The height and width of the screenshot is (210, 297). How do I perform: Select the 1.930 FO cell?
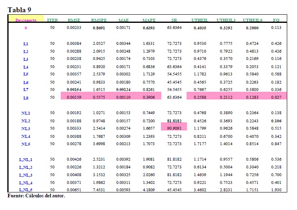tap(276, 190)
